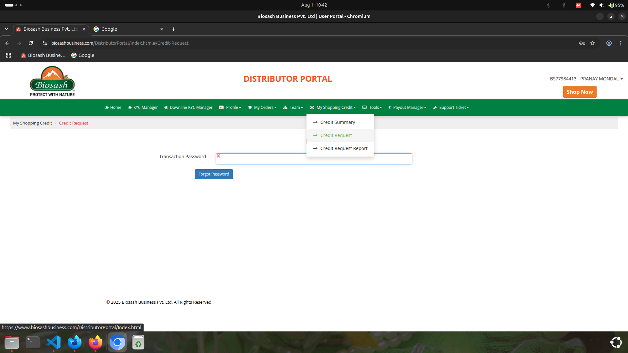Expand the My Orders dropdown
Screen dimensions: 628x353
262,108
